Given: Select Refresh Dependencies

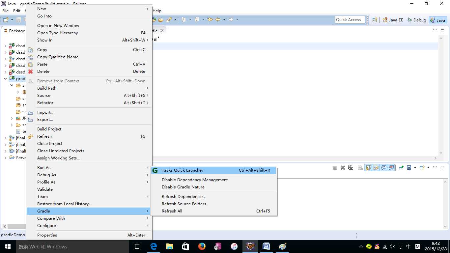Looking at the screenshot, I should 214,197.
